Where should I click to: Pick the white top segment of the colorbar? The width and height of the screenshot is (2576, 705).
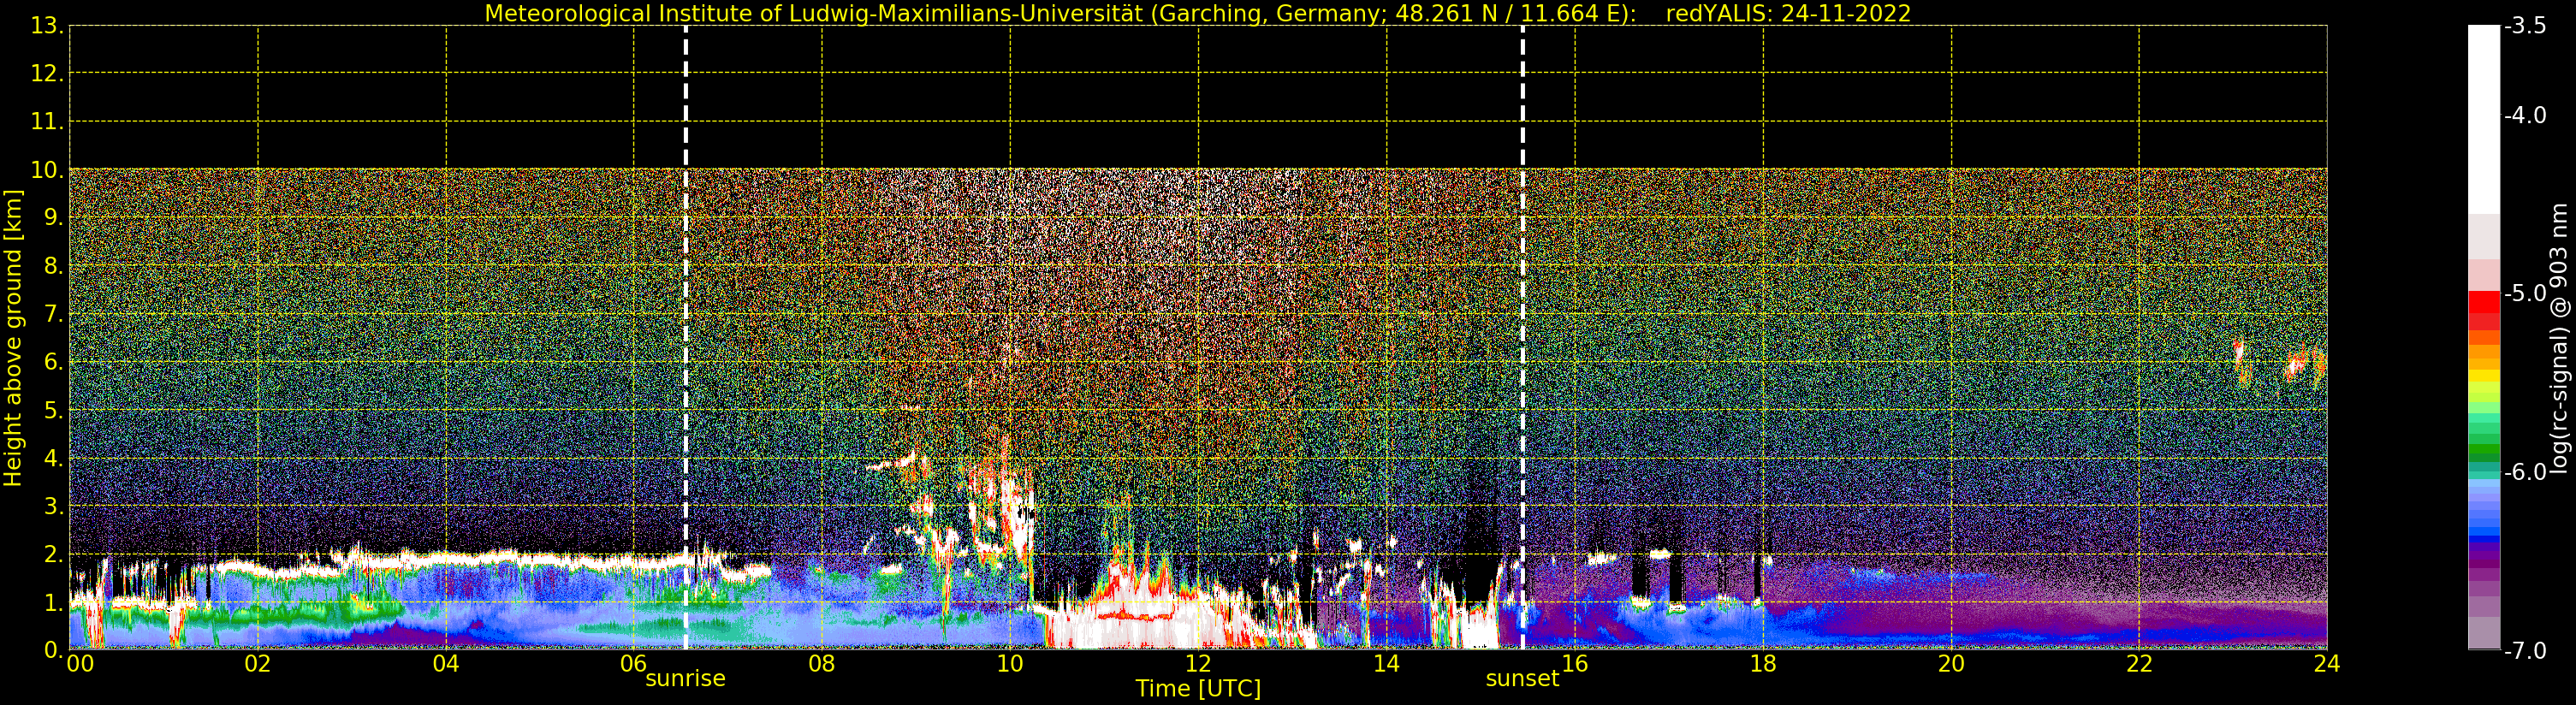[2484, 119]
